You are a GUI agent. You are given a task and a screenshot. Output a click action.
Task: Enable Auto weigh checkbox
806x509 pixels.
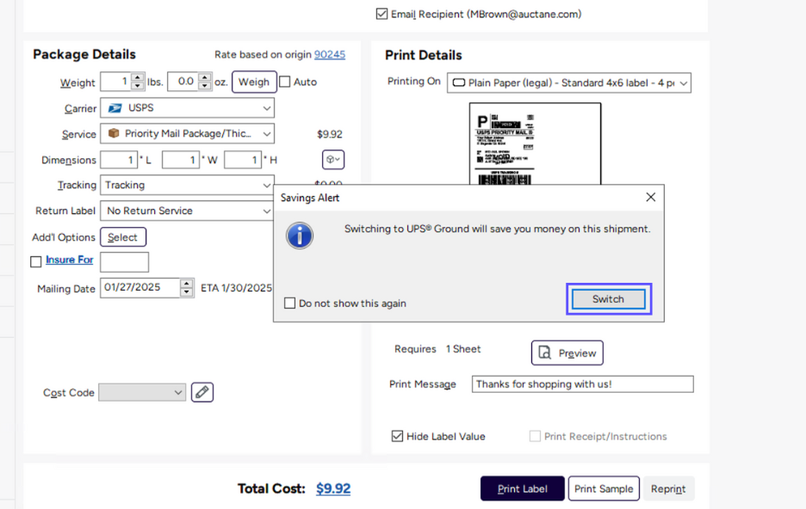click(x=285, y=83)
